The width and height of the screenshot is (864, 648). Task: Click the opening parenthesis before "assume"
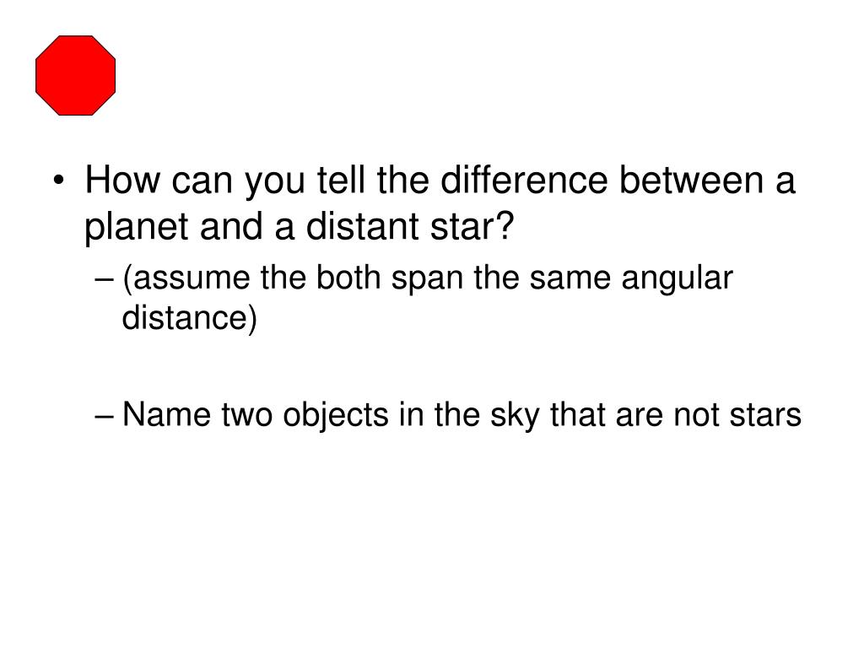[x=127, y=278]
